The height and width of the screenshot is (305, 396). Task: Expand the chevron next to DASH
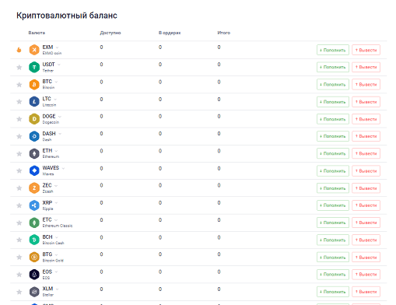[60, 134]
